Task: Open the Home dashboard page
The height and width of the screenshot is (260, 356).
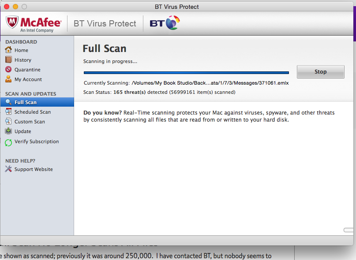Action: pos(21,50)
